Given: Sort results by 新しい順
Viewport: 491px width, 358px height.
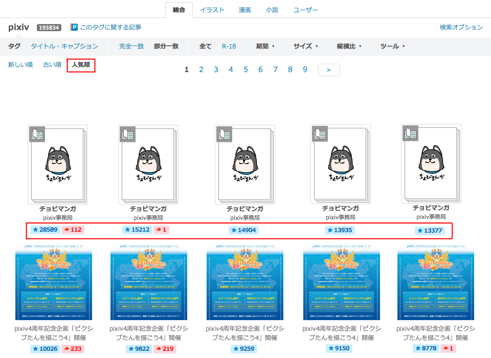Looking at the screenshot, I should pos(20,65).
